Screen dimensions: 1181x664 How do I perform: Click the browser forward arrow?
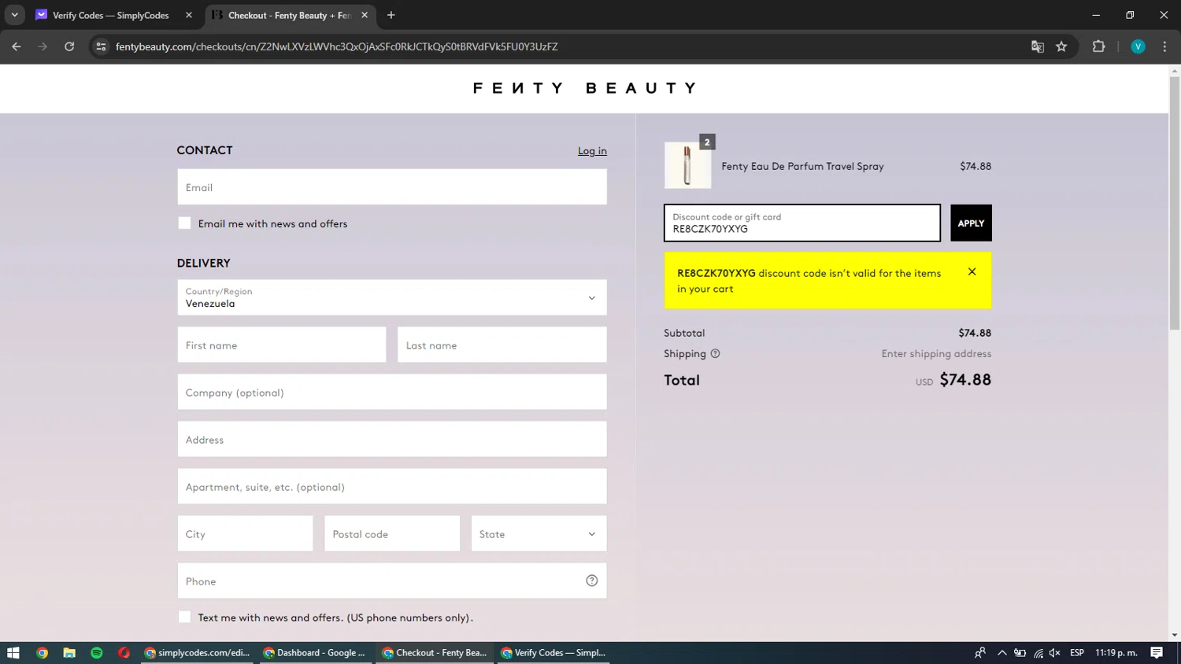pos(43,46)
